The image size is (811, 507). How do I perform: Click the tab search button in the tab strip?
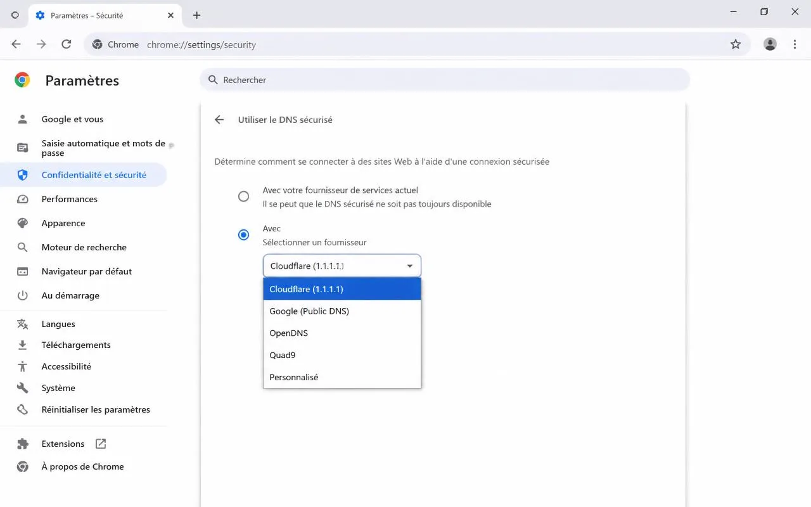[x=15, y=15]
